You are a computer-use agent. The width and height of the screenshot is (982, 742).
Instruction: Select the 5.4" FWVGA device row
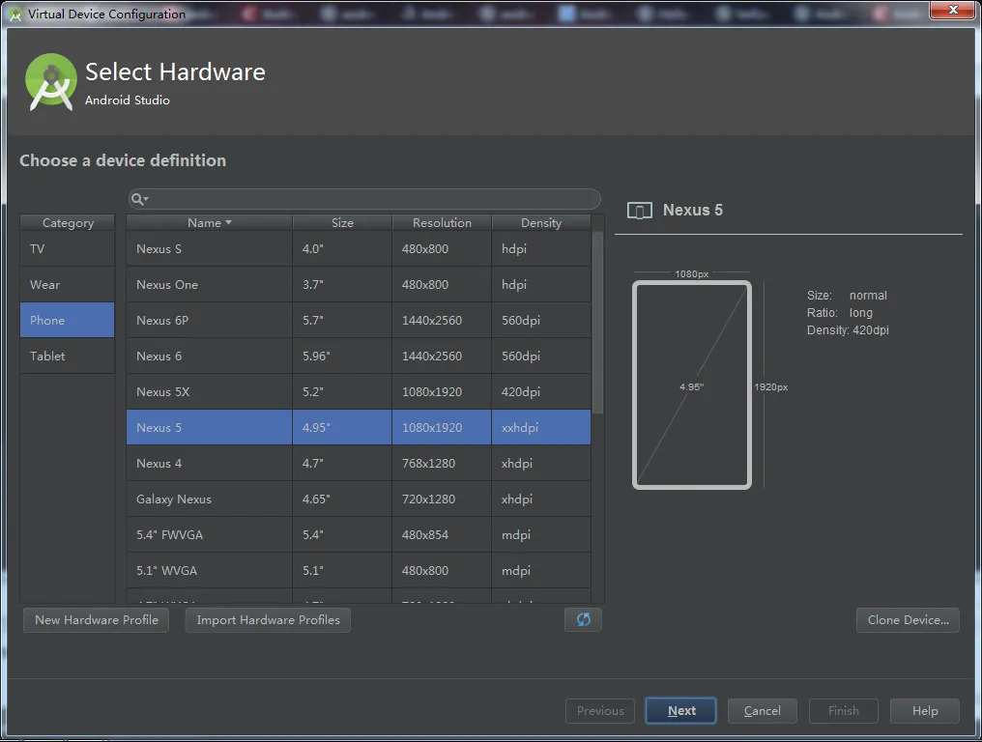(359, 534)
